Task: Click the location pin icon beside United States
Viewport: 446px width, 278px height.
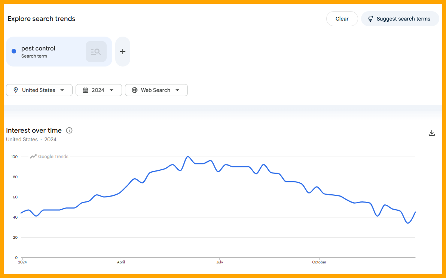Action: click(x=15, y=90)
